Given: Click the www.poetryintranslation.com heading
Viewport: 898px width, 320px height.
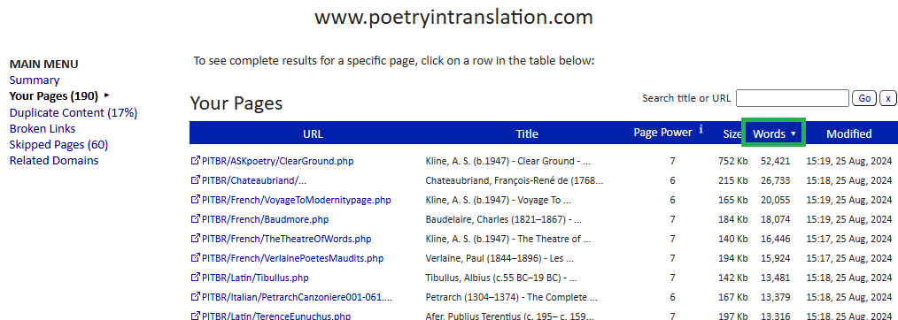Looking at the screenshot, I should click(x=453, y=17).
